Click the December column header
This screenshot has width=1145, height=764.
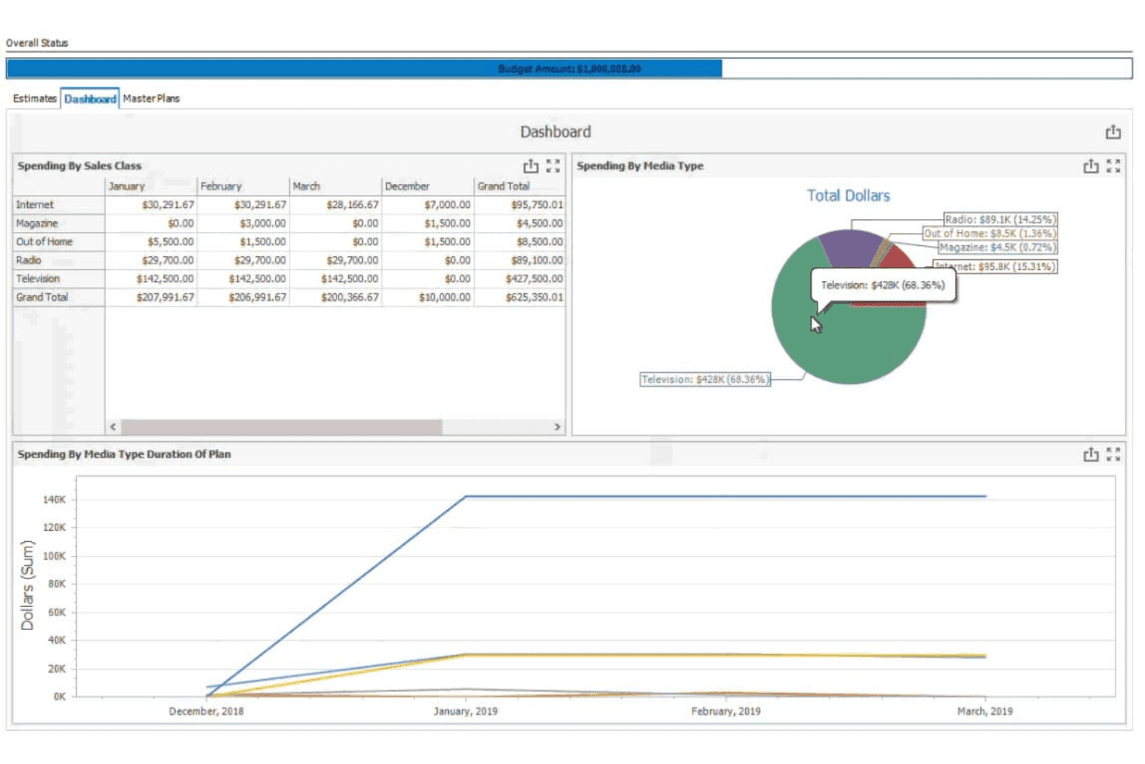point(428,187)
